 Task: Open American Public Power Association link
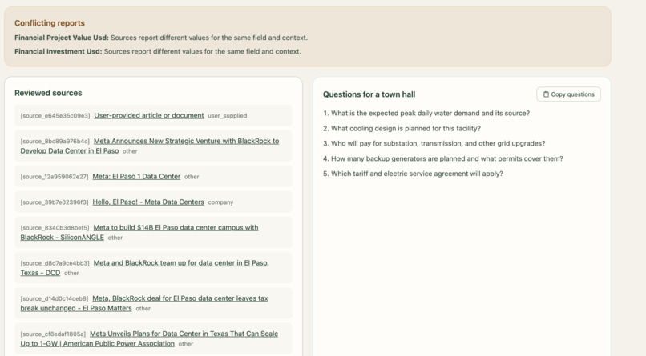(x=149, y=338)
